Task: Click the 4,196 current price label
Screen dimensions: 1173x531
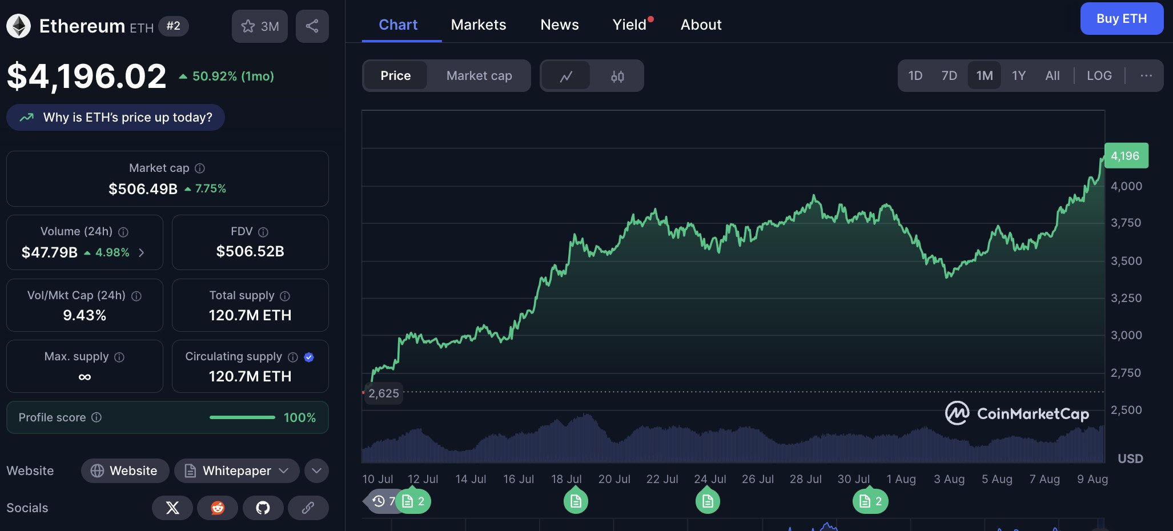Action: click(x=1126, y=156)
